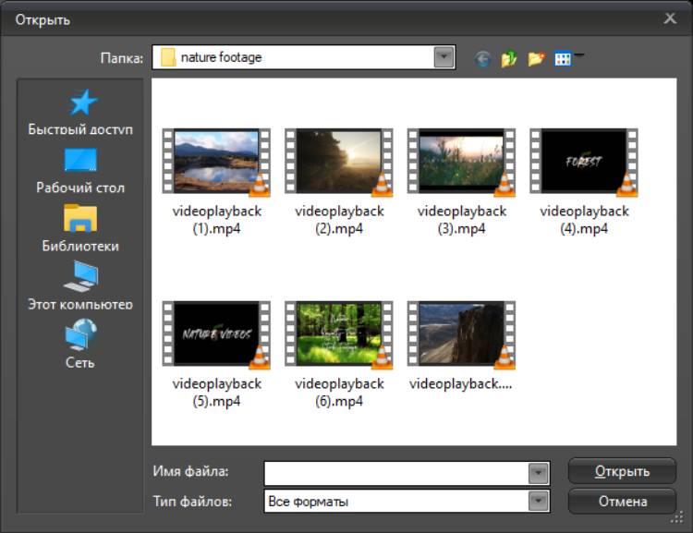This screenshot has height=533, width=693.
Task: Click the back navigation arrow icon
Action: coord(482,58)
